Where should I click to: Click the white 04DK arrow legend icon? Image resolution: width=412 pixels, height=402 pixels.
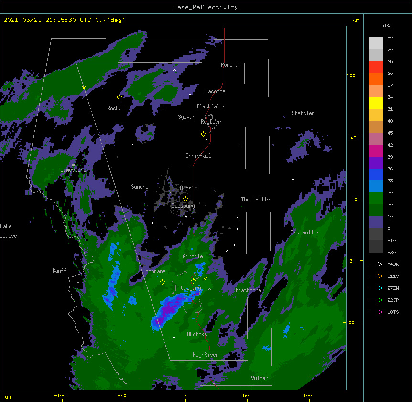tap(376, 264)
